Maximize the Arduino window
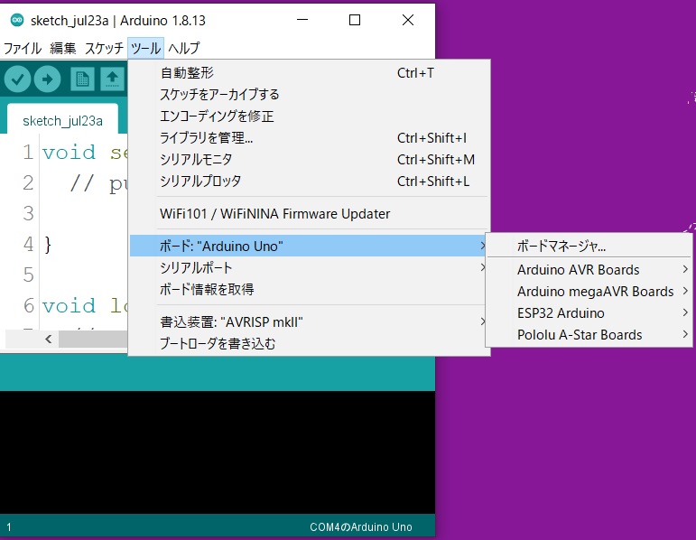The height and width of the screenshot is (540, 696). tap(355, 20)
